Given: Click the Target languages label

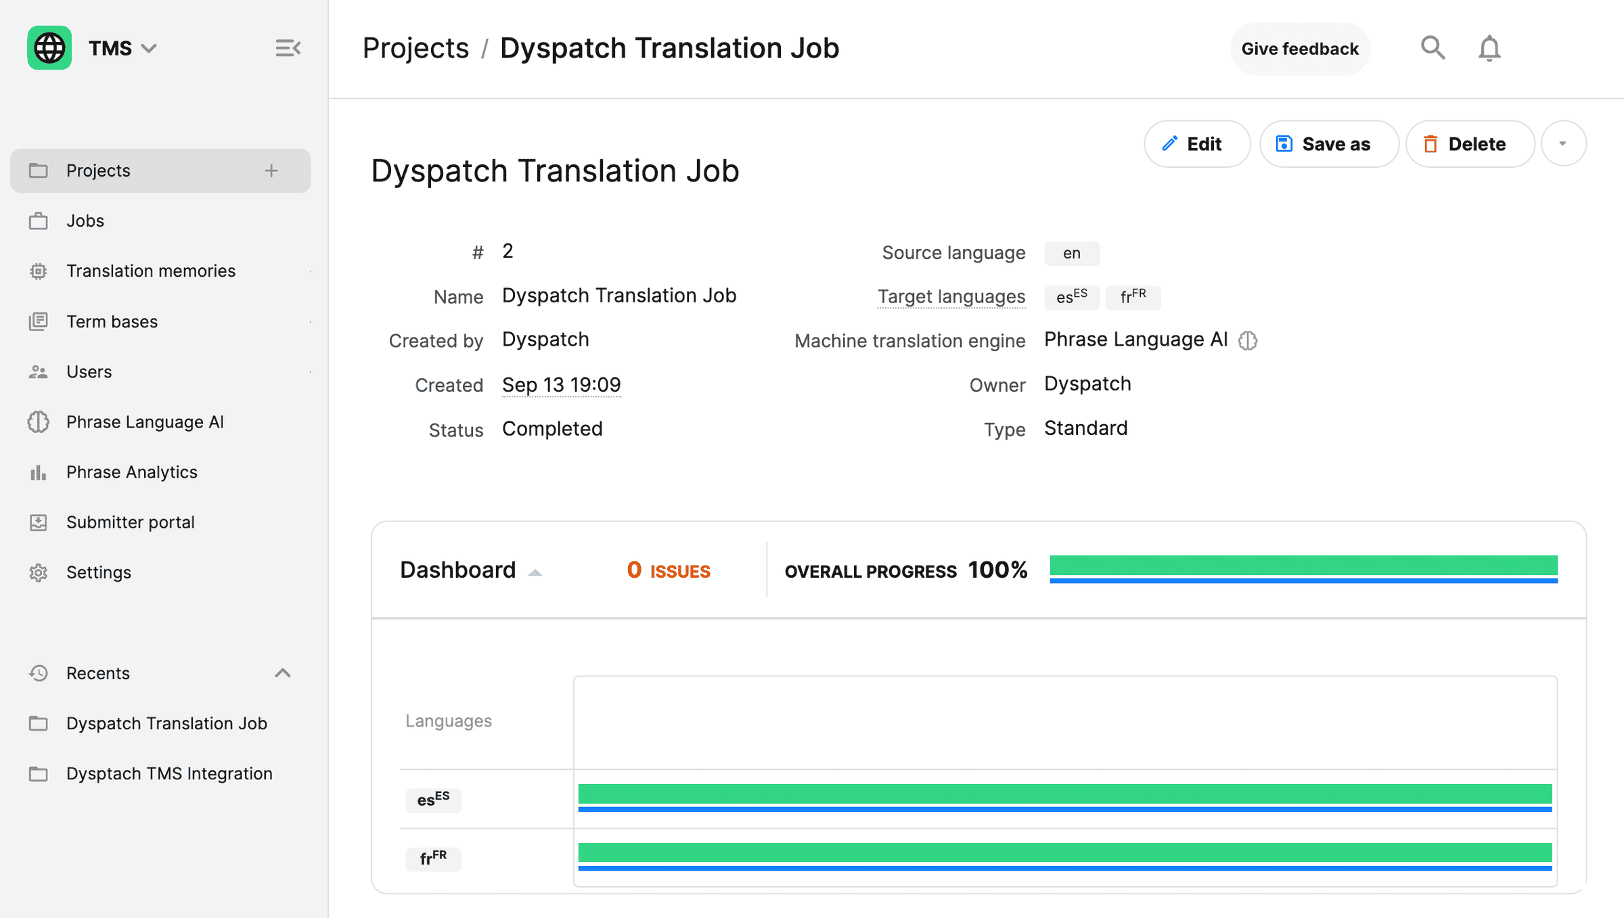Looking at the screenshot, I should pos(951,297).
